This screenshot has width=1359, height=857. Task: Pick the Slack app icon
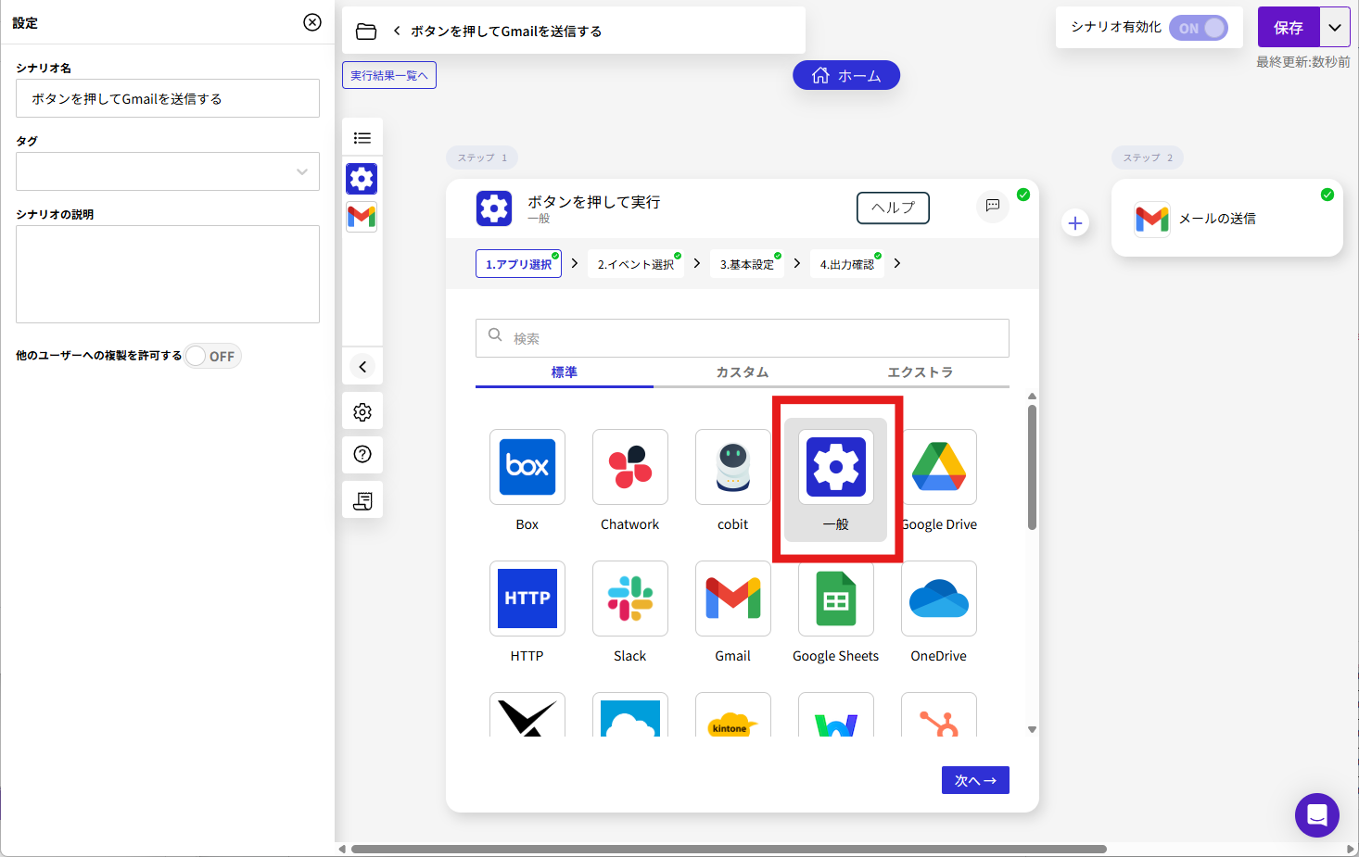click(630, 598)
